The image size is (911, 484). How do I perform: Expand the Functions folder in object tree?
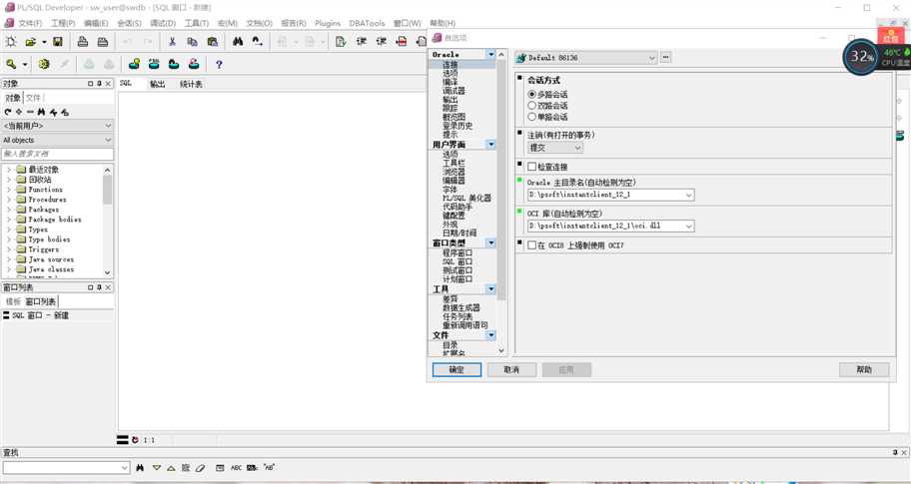pos(9,190)
